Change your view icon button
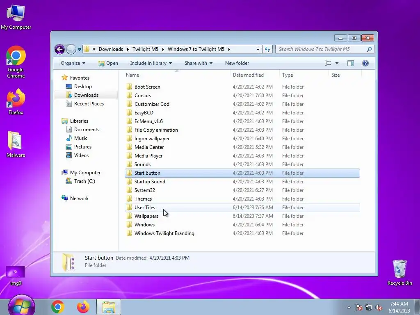Viewport: 420px width, 315px height. 328,63
